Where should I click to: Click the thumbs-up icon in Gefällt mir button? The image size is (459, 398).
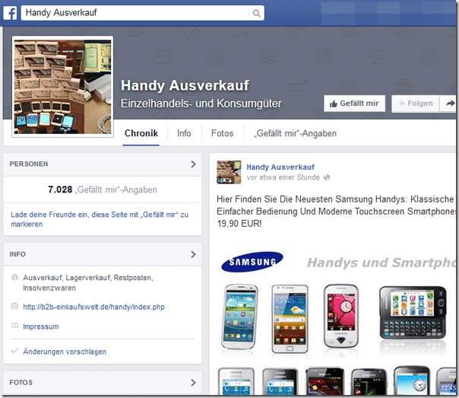333,103
